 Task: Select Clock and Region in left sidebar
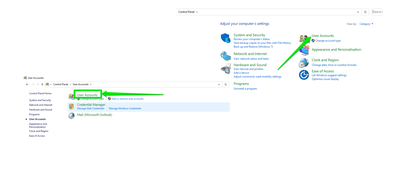(x=38, y=131)
